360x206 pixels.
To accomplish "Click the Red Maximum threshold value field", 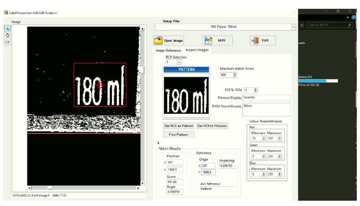I will point(271,137).
